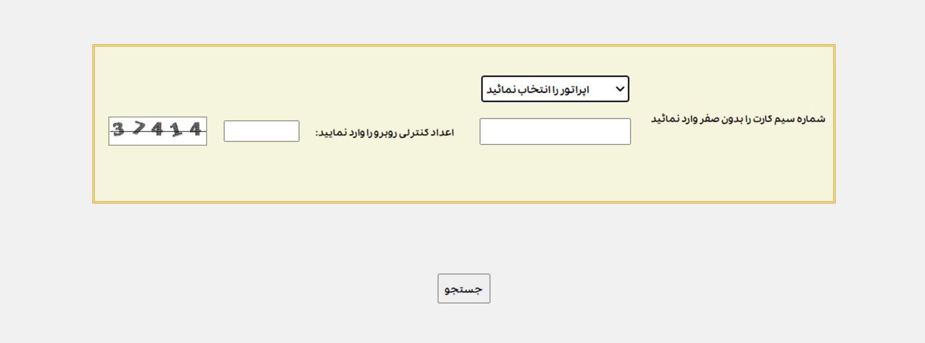925x343 pixels.
Task: Click digit 7 in the captcha image
Action: pos(139,128)
